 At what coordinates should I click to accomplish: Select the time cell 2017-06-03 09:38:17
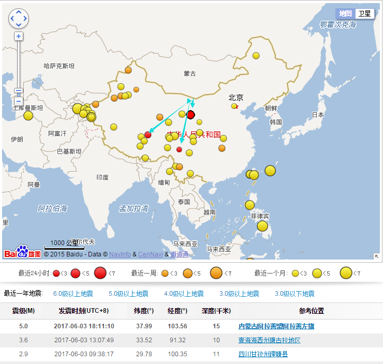84,354
